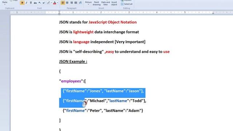
Task: Click the red word "easy"
Action: (110, 52)
